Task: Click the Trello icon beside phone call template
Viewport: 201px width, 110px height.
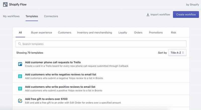Action: (20, 64)
